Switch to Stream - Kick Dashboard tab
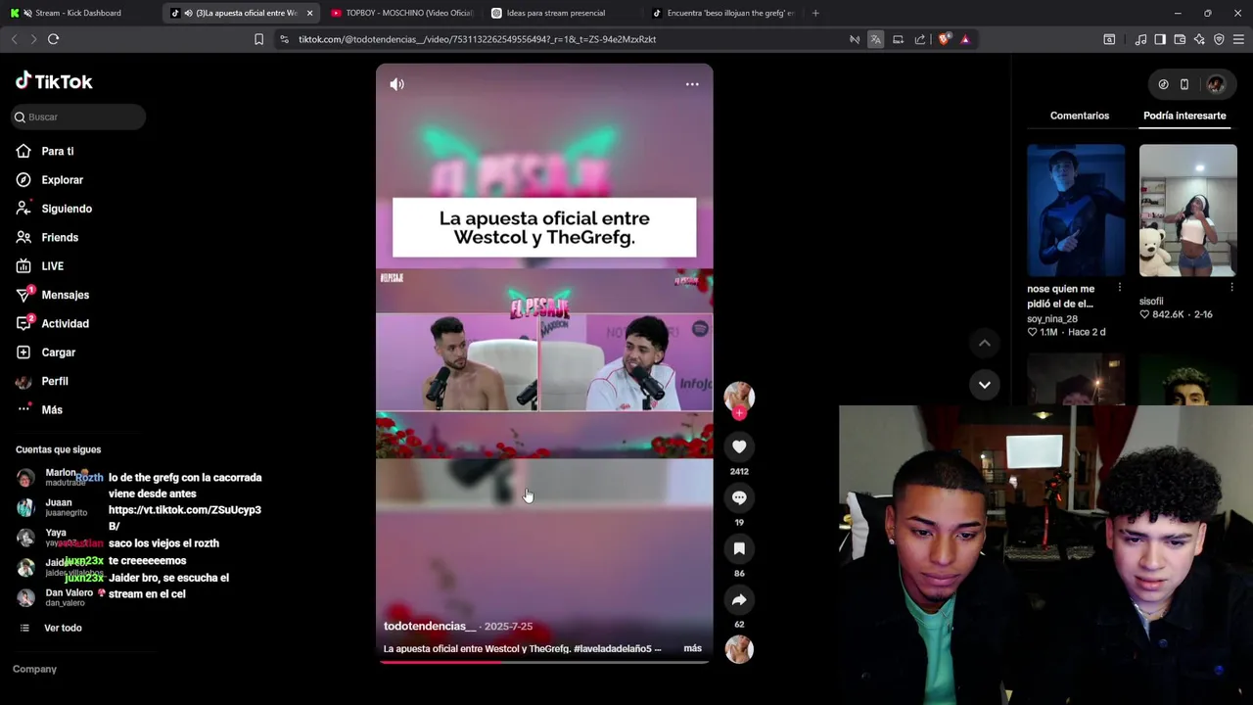This screenshot has width=1253, height=705. [78, 13]
